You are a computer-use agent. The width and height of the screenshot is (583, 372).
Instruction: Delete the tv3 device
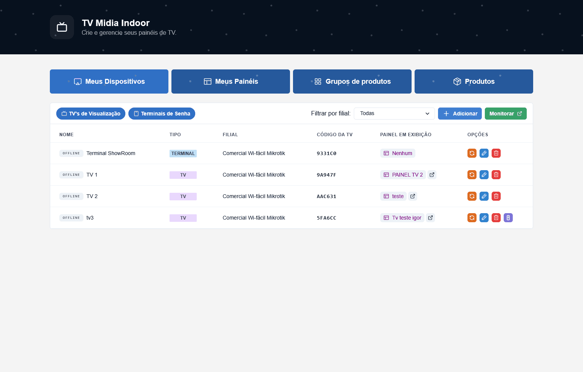coord(496,218)
